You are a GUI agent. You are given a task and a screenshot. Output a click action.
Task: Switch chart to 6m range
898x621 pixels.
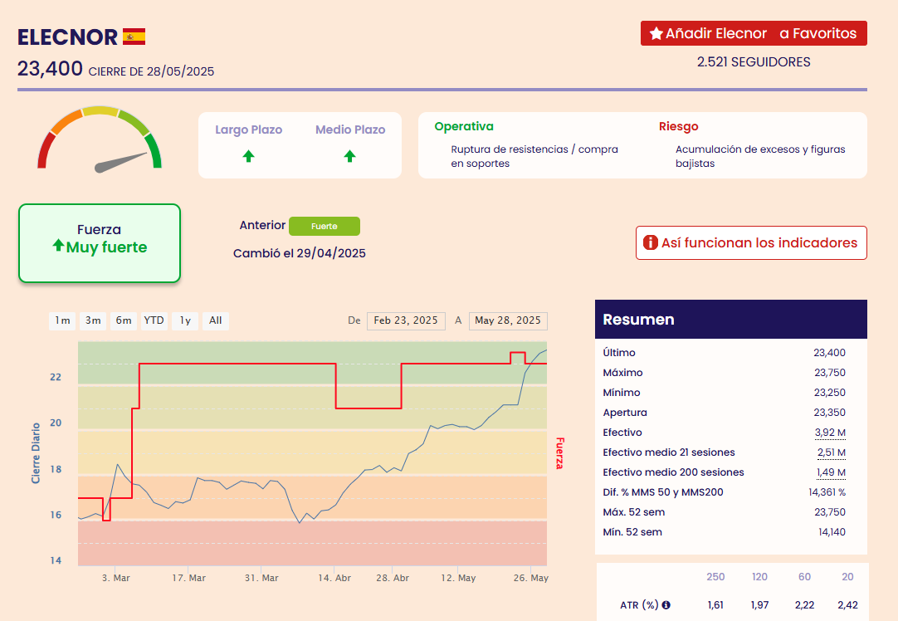coord(124,320)
